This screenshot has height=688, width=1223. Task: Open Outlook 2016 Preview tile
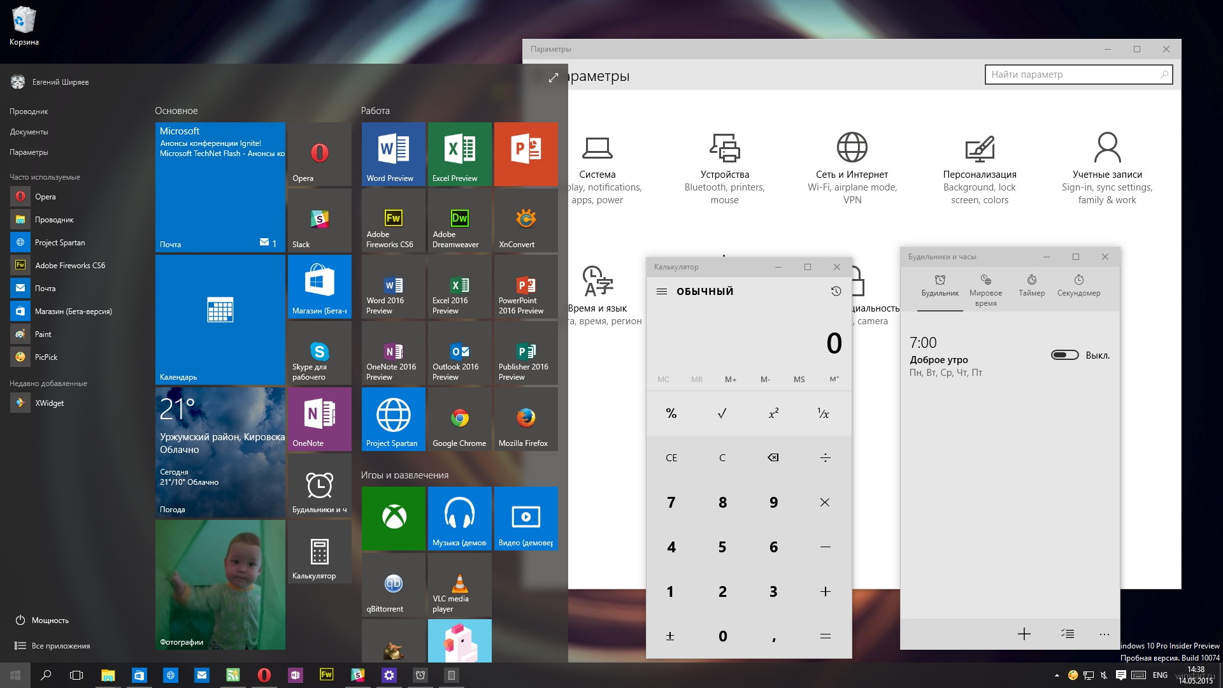tap(459, 353)
